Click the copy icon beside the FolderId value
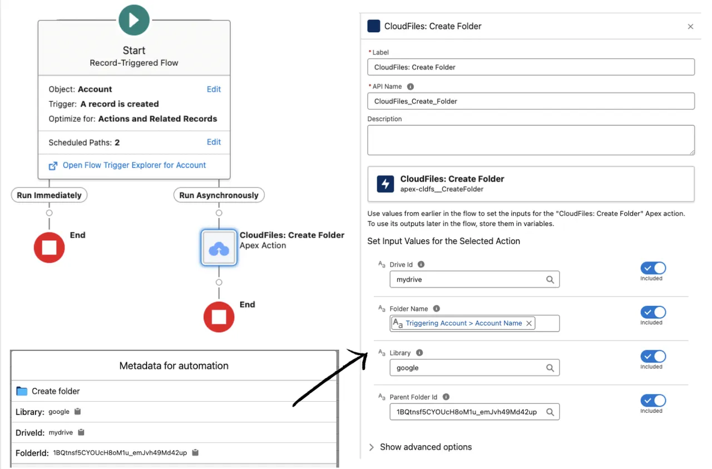This screenshot has height=469, width=712. pyautogui.click(x=195, y=452)
